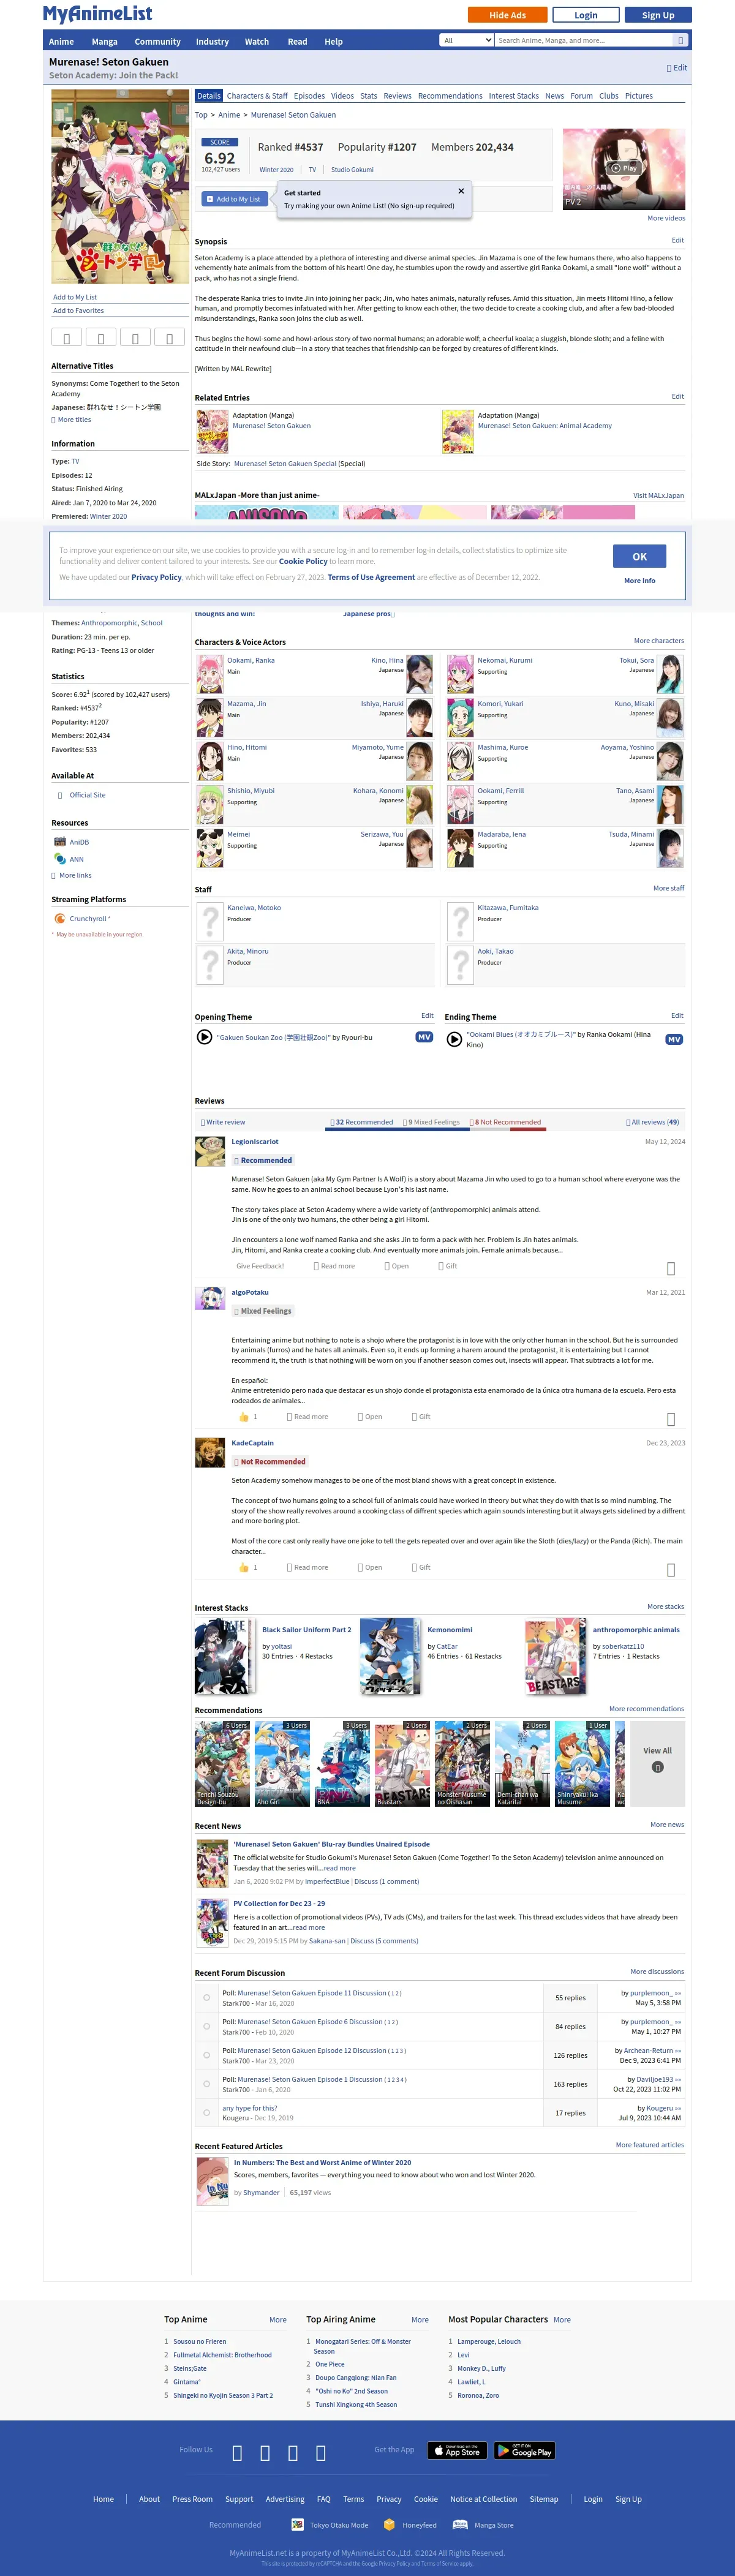735x2576 pixels.
Task: Like algoPotaku's review with thumbs up
Action: (x=243, y=1416)
